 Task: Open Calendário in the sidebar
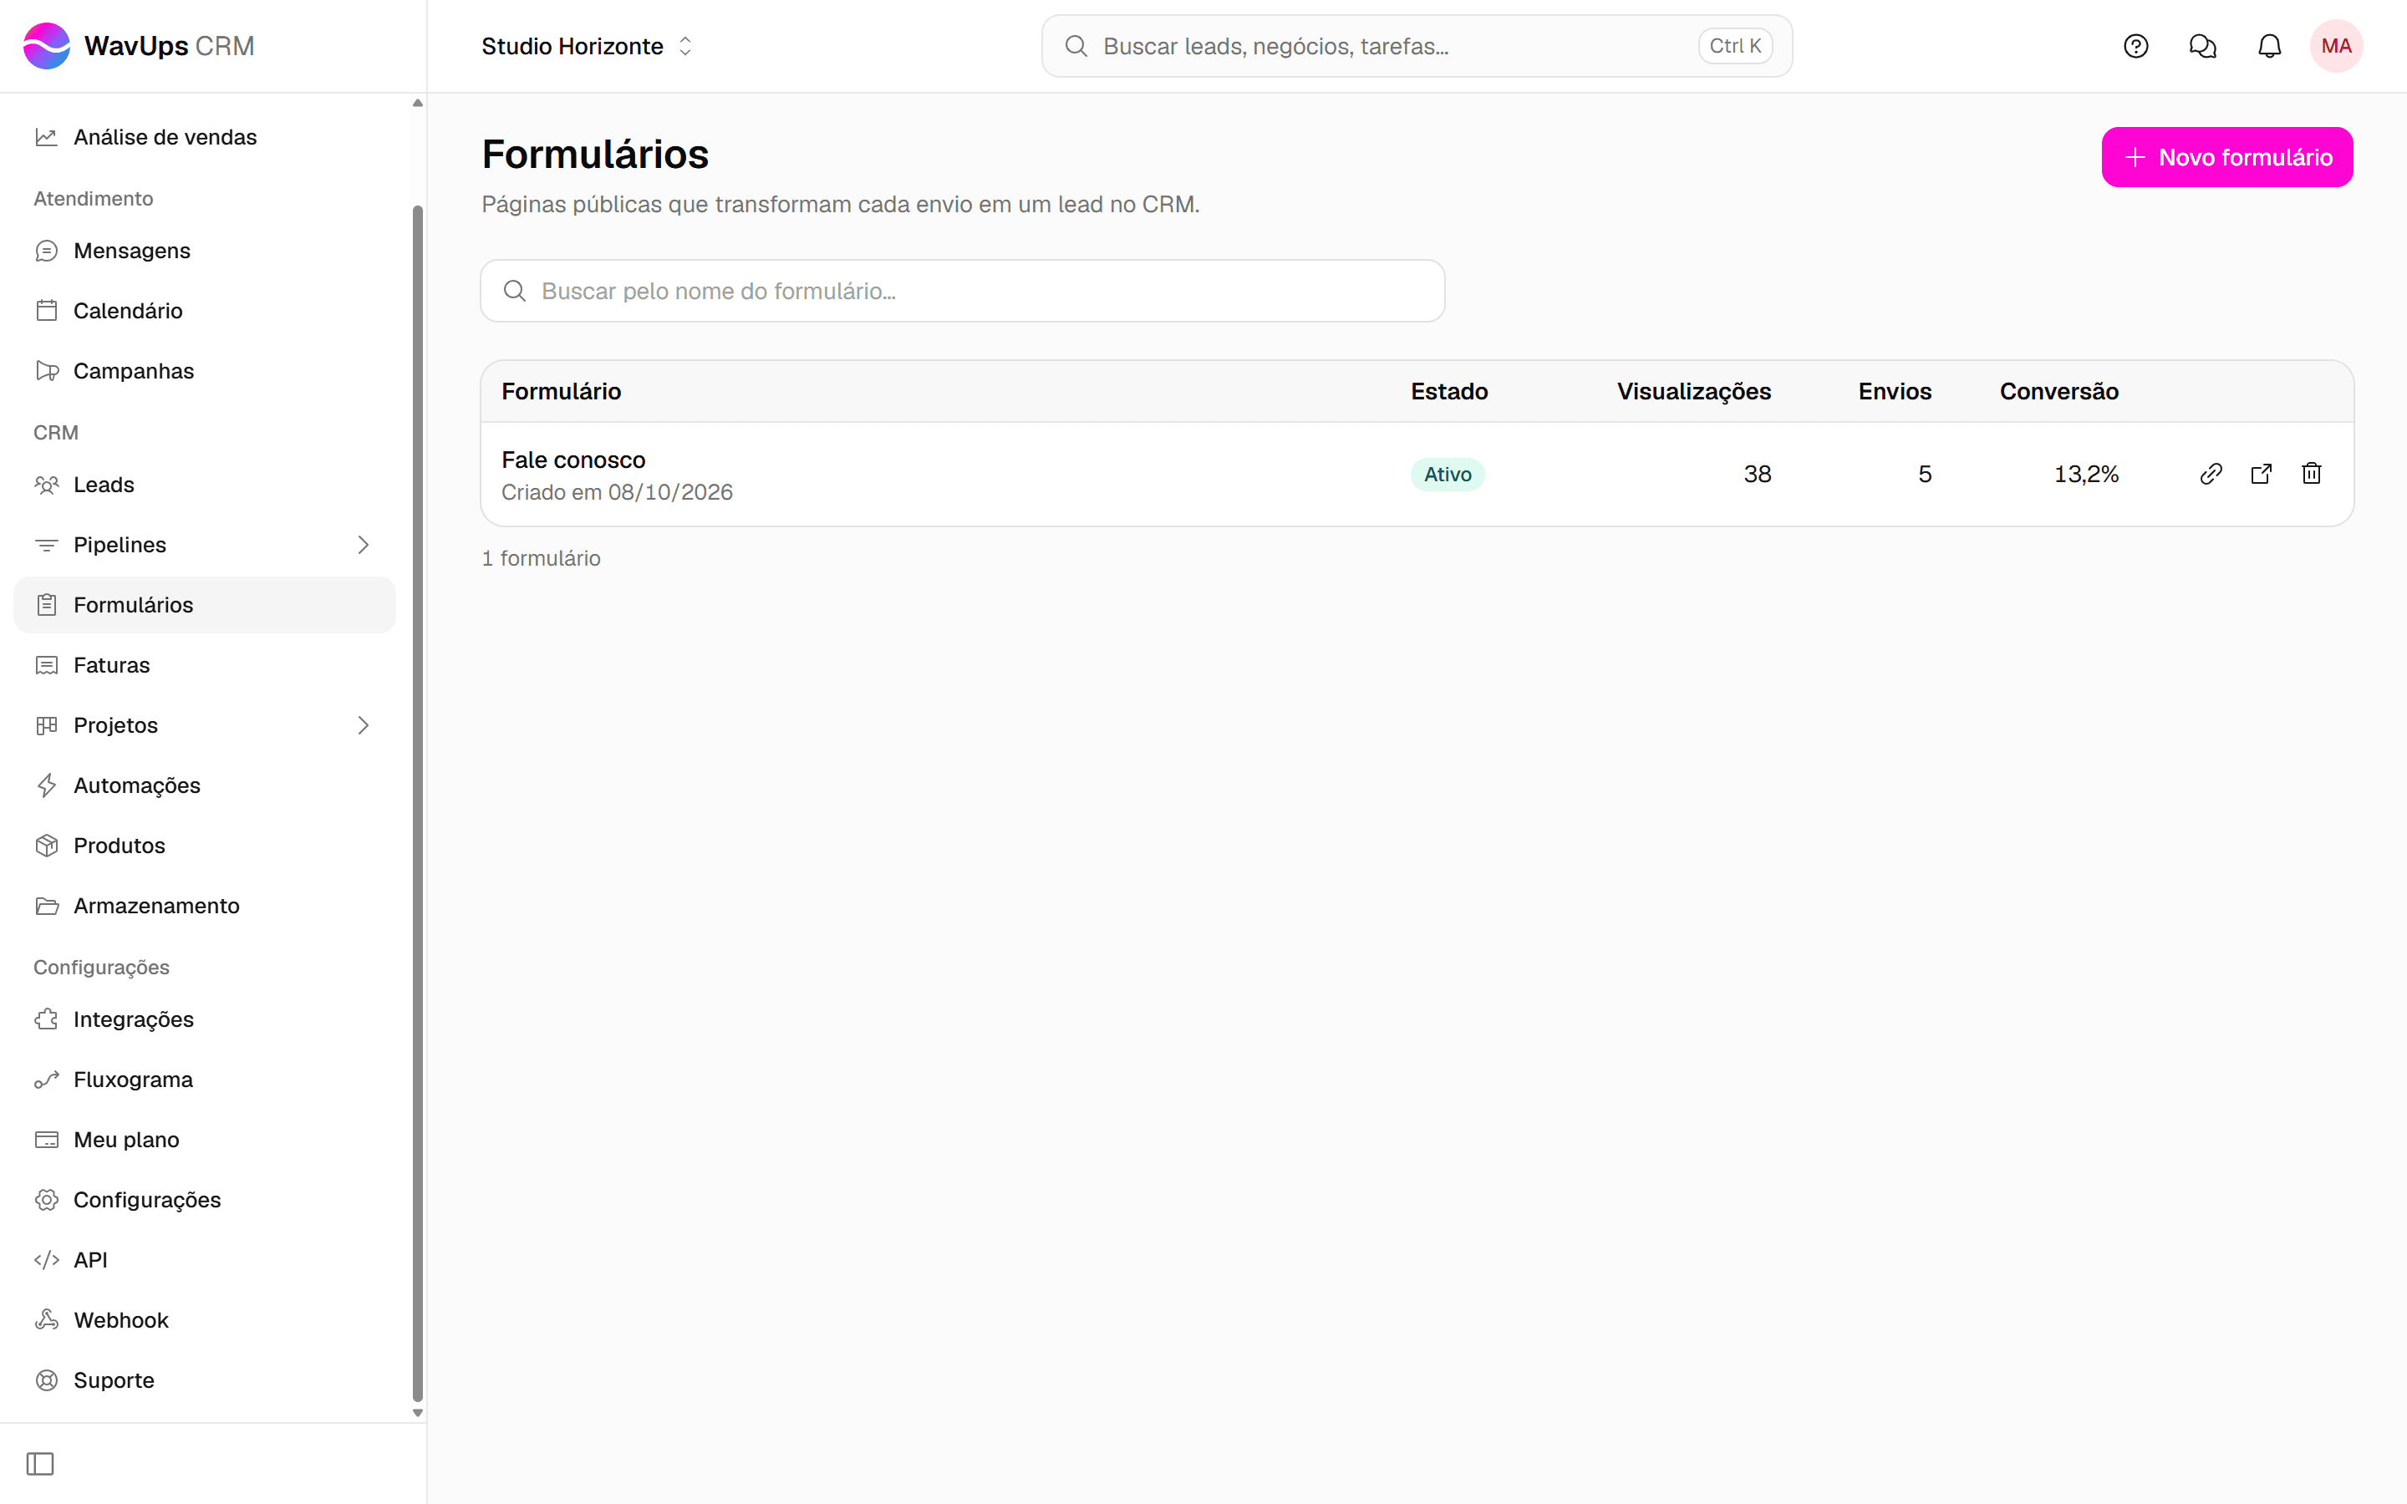coord(205,310)
